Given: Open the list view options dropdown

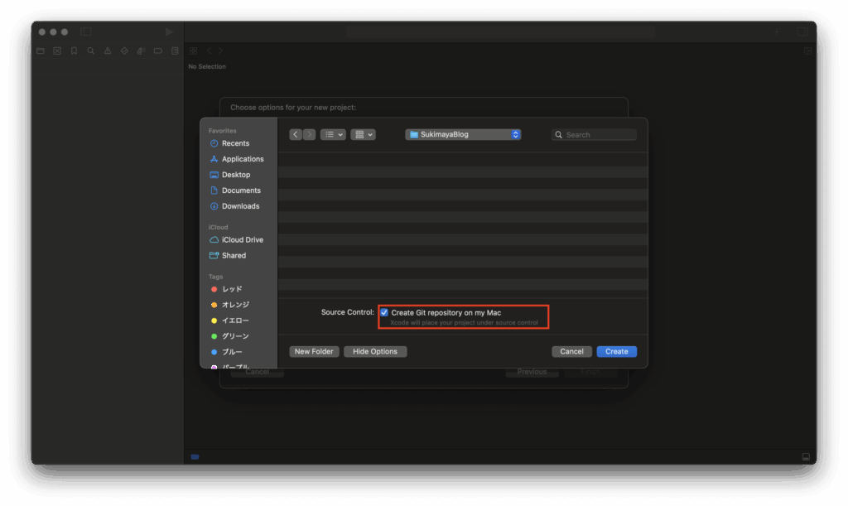Looking at the screenshot, I should (333, 135).
